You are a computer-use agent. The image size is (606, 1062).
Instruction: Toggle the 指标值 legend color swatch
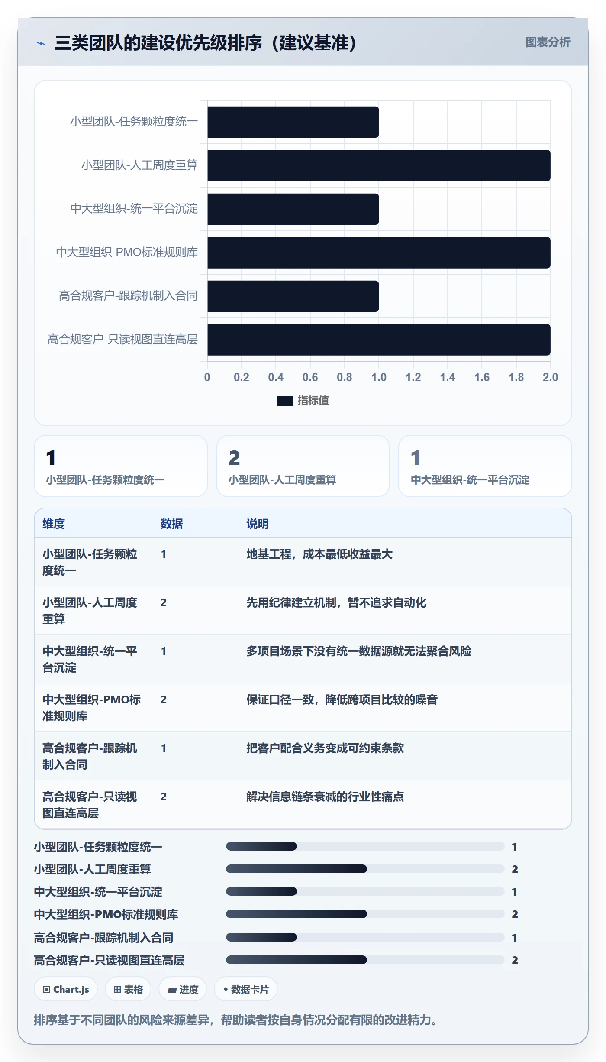tap(284, 401)
